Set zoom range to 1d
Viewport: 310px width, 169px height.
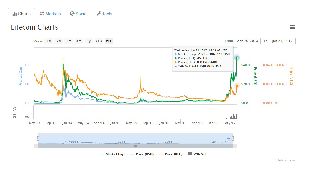49,41
